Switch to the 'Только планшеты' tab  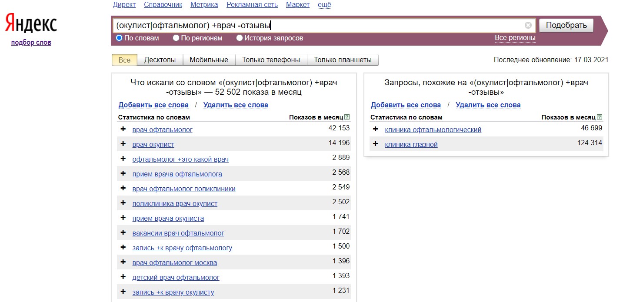click(343, 60)
